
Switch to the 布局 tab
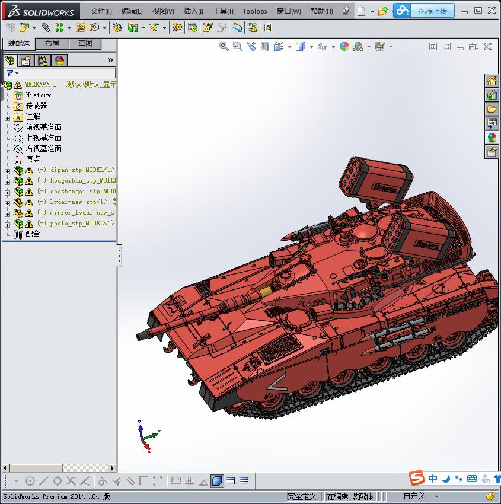point(52,43)
